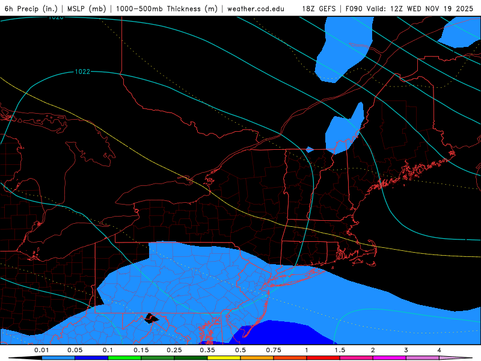Click the yellow 0.35 legend swatch
481x361 pixels.
tap(224, 358)
